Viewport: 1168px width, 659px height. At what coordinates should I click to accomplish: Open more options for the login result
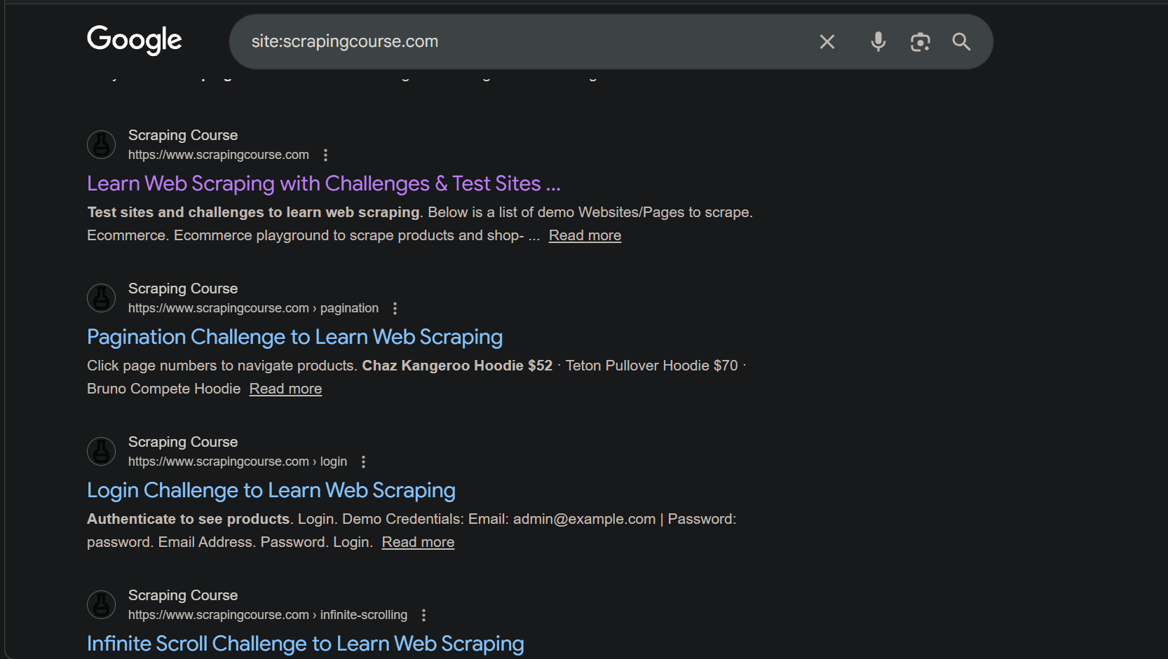[x=363, y=462]
